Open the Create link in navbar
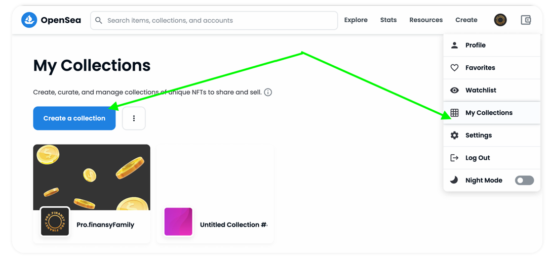Viewport: 549px width, 265px height. [x=466, y=20]
